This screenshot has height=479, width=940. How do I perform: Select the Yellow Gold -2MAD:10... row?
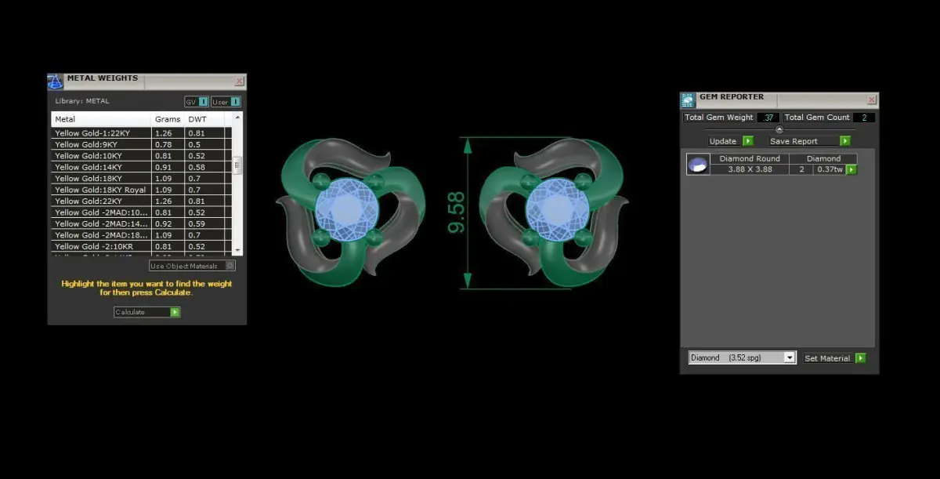pos(143,212)
